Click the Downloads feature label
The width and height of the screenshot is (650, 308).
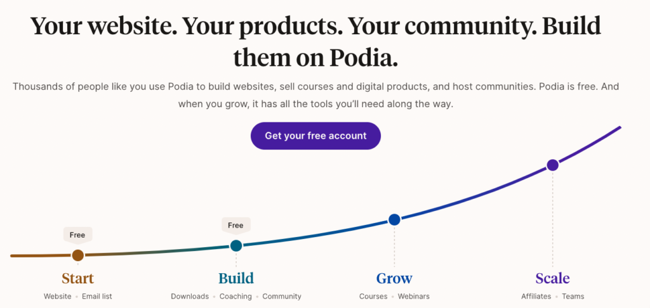[x=190, y=297]
